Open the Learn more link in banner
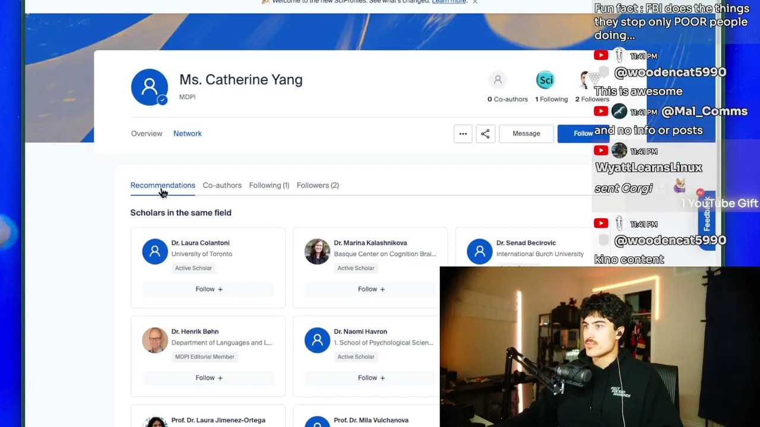Screen dimensions: 760x427 (449, 2)
